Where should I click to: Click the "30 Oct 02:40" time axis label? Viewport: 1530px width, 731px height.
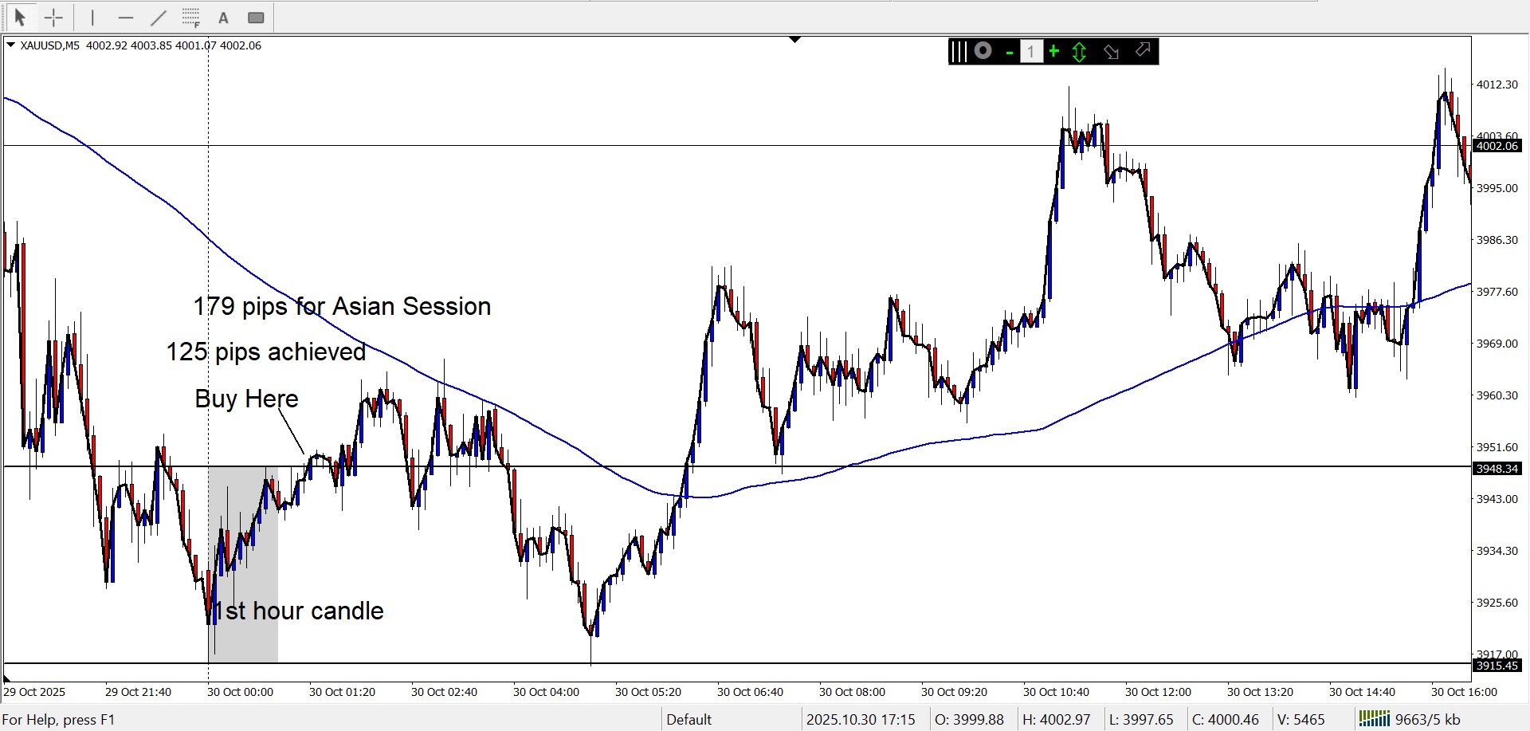(444, 692)
